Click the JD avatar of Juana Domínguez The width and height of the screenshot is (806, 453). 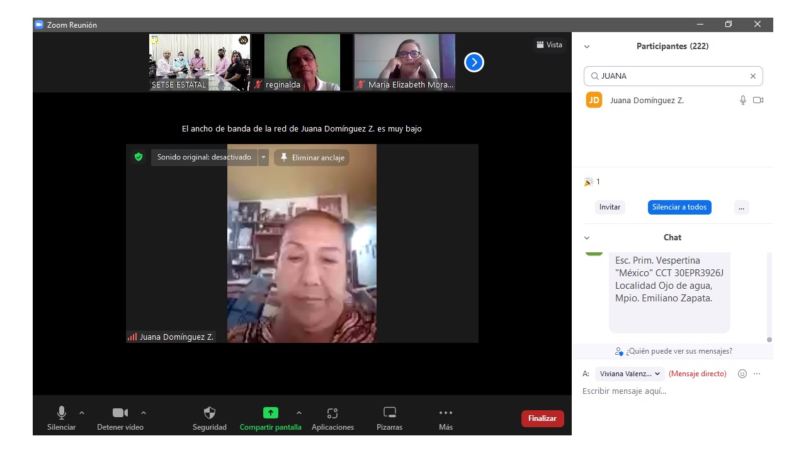coord(594,100)
